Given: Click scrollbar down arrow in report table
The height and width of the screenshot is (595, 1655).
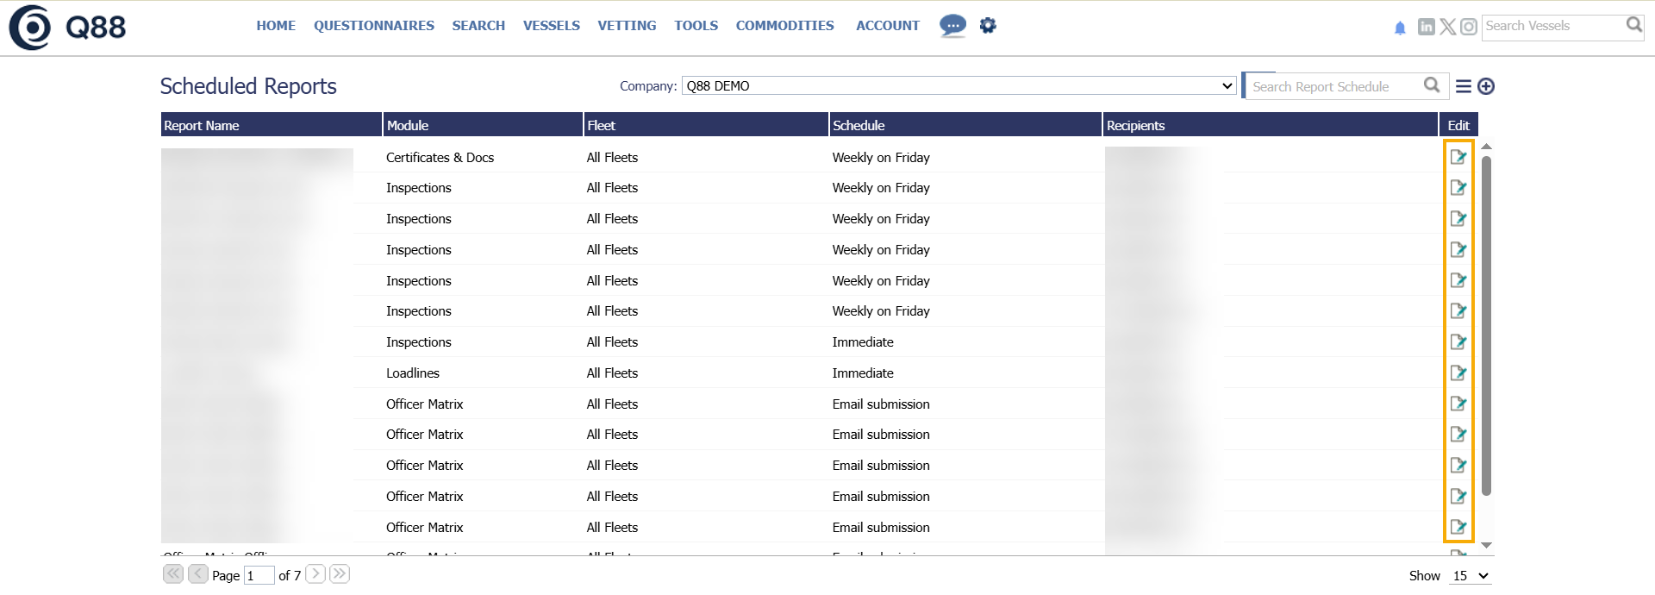Looking at the screenshot, I should [1486, 545].
